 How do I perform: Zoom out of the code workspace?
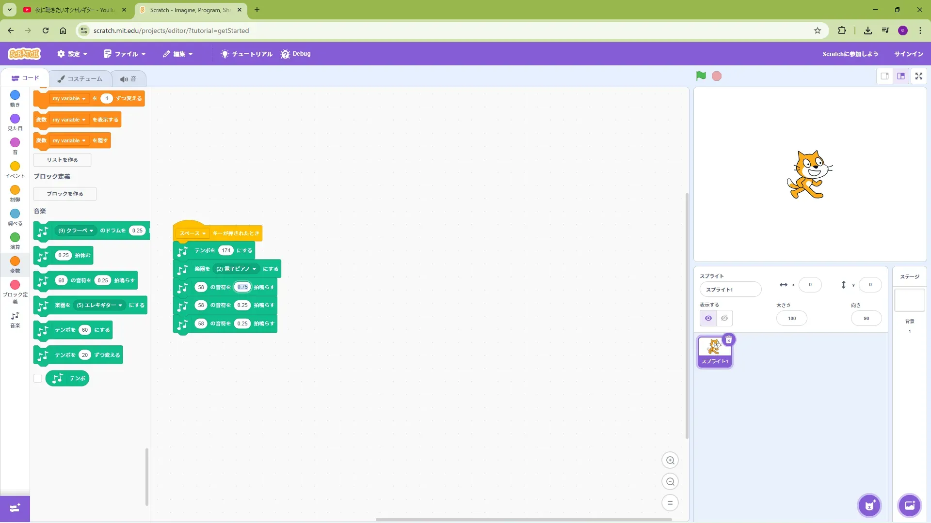click(670, 482)
